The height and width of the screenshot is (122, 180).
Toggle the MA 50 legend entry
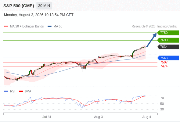(55, 27)
